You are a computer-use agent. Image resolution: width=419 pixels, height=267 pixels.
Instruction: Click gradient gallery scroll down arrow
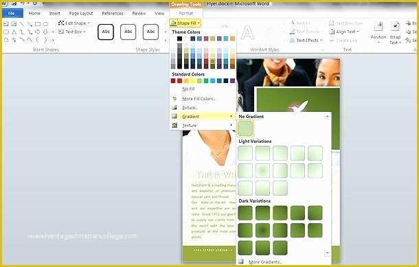(x=327, y=253)
